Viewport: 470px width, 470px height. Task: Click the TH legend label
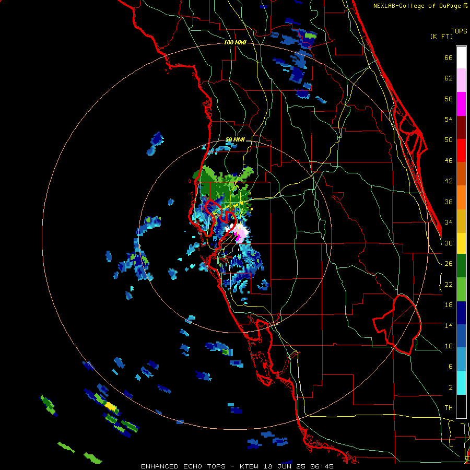(x=449, y=408)
